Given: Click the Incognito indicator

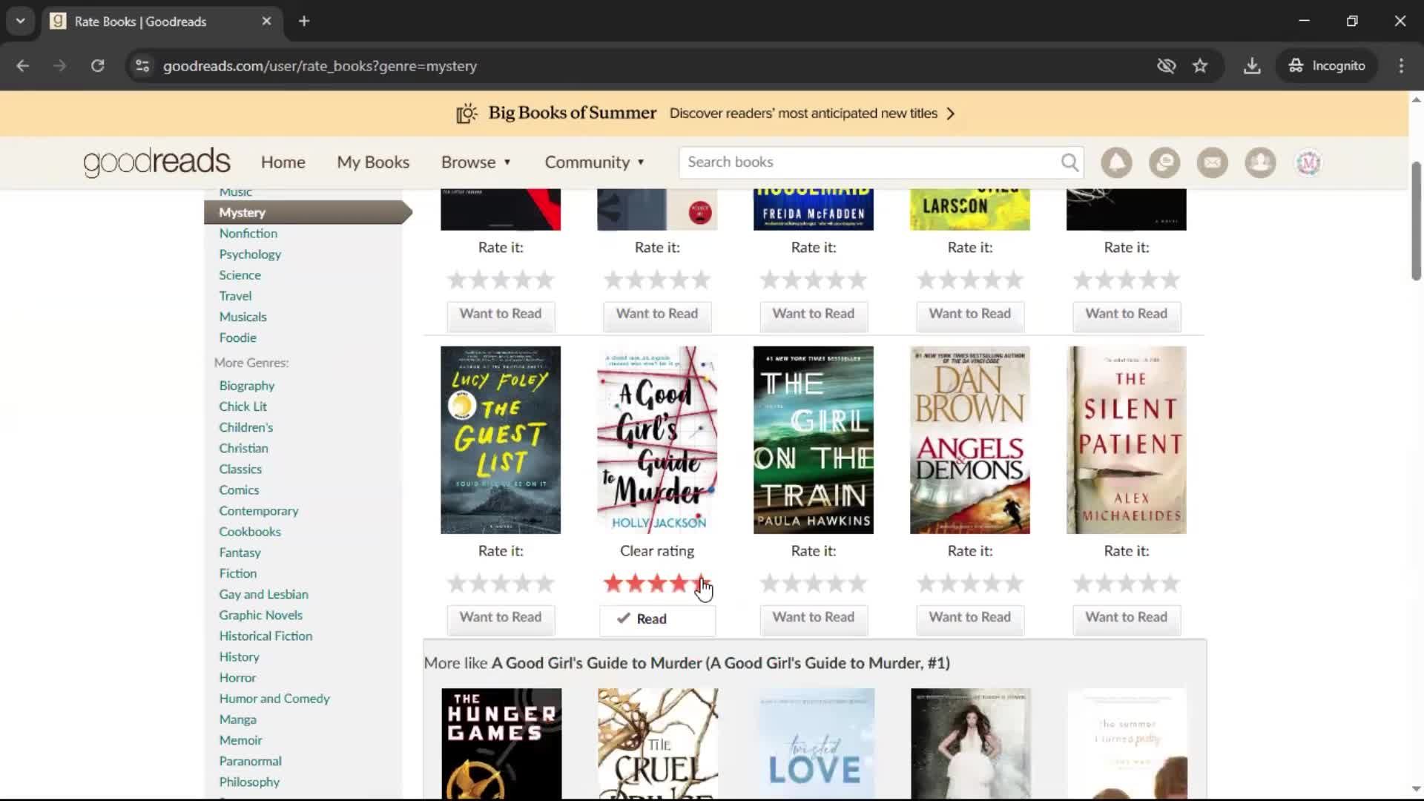Looking at the screenshot, I should 1326,65.
